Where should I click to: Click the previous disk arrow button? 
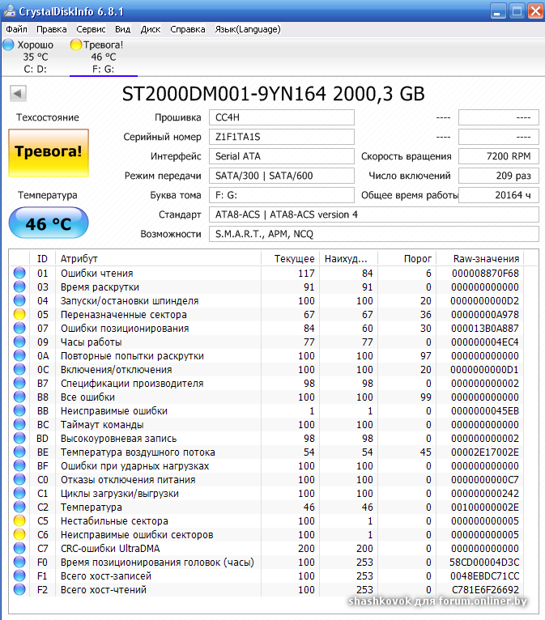click(18, 94)
